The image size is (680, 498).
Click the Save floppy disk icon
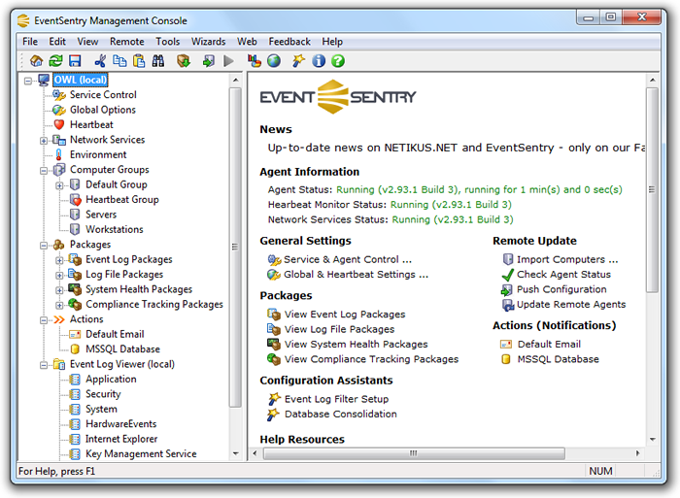tap(75, 61)
